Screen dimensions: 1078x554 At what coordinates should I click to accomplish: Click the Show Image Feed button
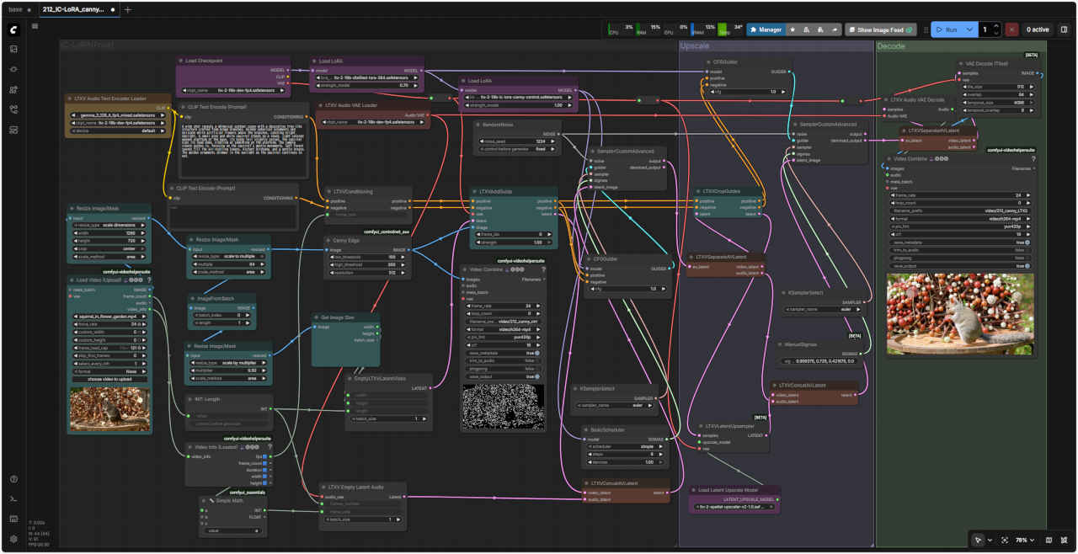click(x=880, y=29)
